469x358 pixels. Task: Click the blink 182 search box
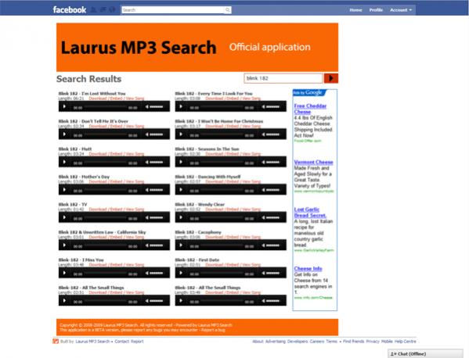coord(283,78)
